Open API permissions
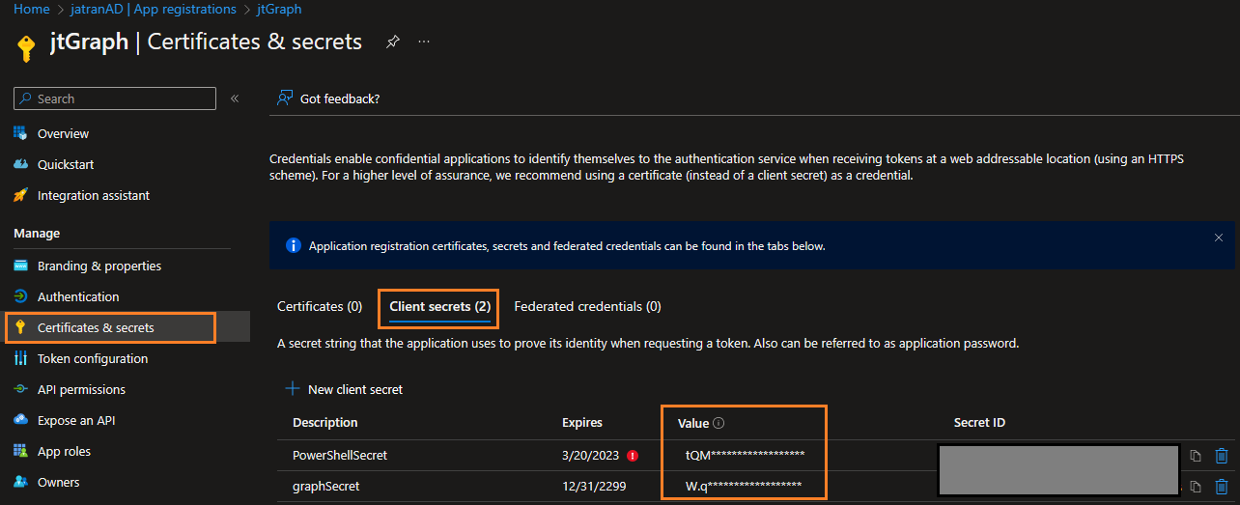The width and height of the screenshot is (1240, 505). click(81, 389)
